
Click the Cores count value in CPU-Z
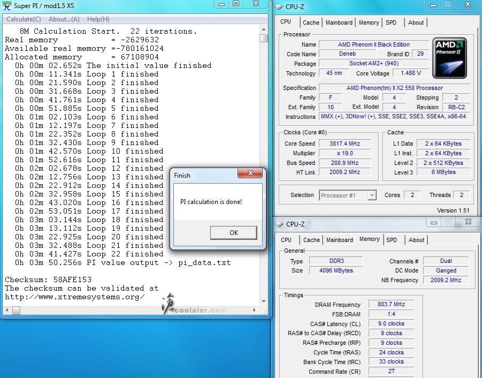[412, 195]
